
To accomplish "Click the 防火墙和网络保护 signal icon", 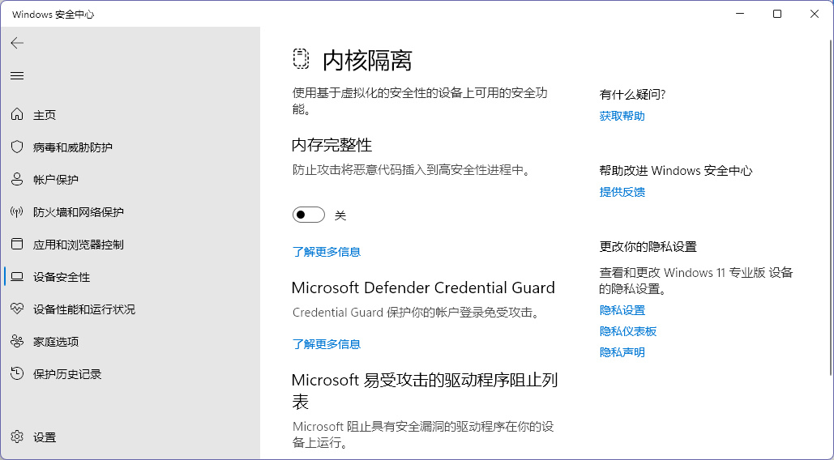I will click(x=17, y=212).
